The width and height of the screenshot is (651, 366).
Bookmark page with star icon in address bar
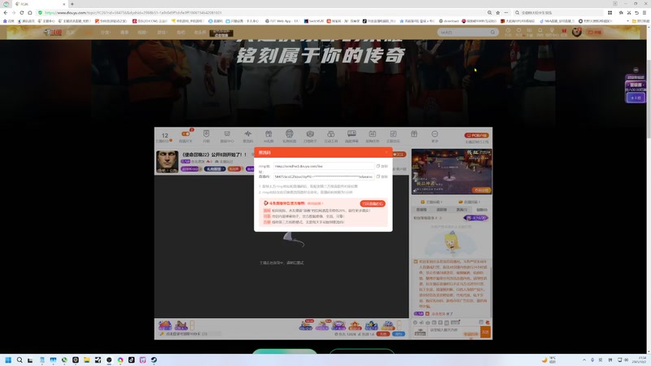498,13
